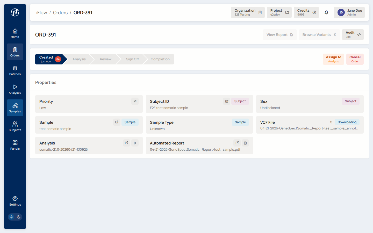Click Assign to Analysis button

point(333,59)
